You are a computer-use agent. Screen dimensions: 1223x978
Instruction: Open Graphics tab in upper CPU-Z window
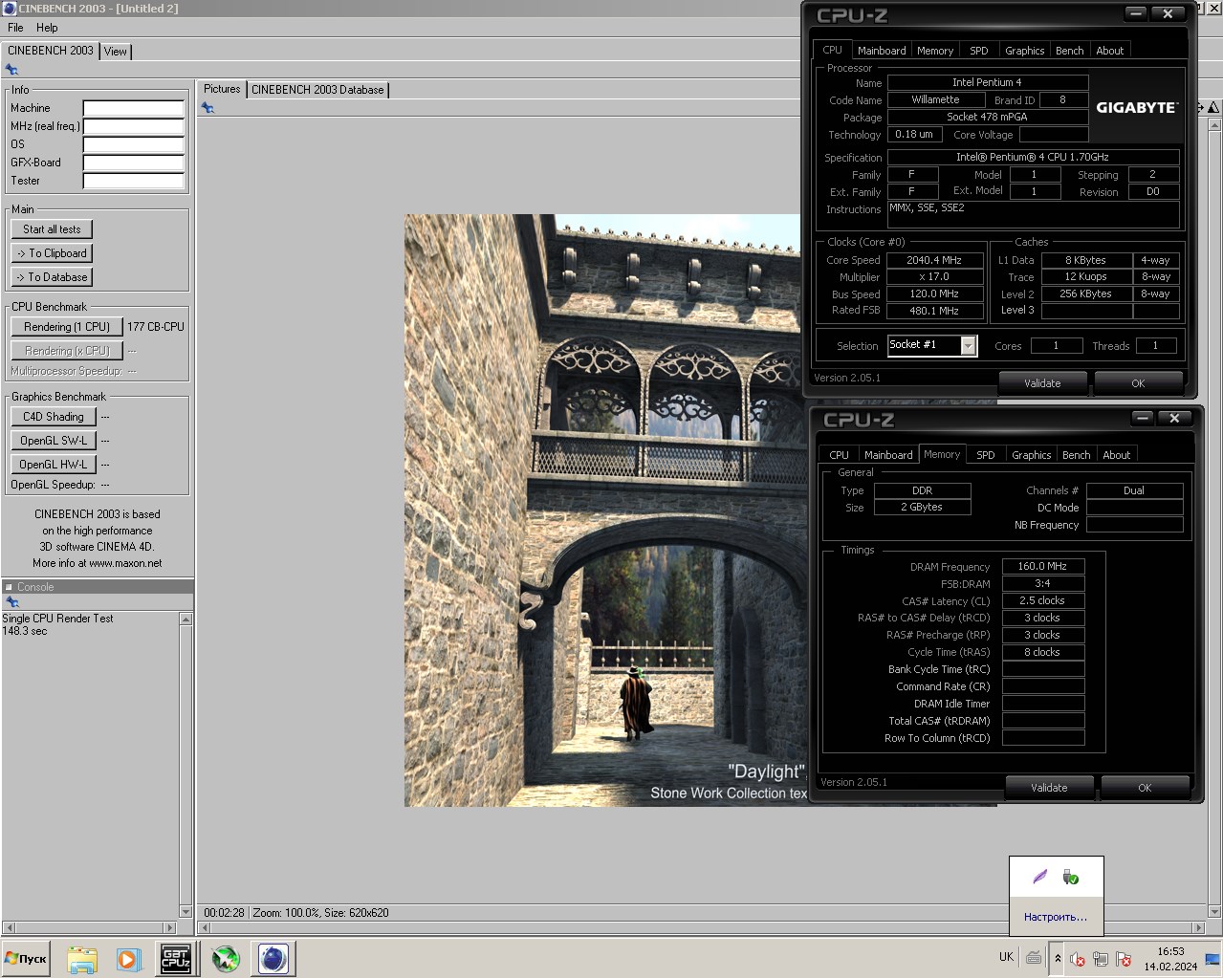point(1024,51)
